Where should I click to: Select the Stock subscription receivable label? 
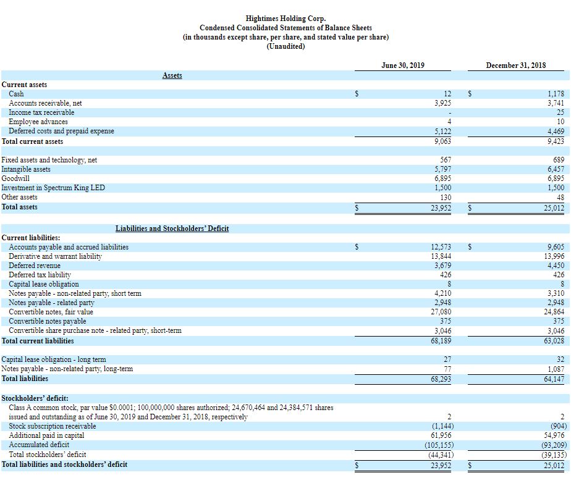53,426
